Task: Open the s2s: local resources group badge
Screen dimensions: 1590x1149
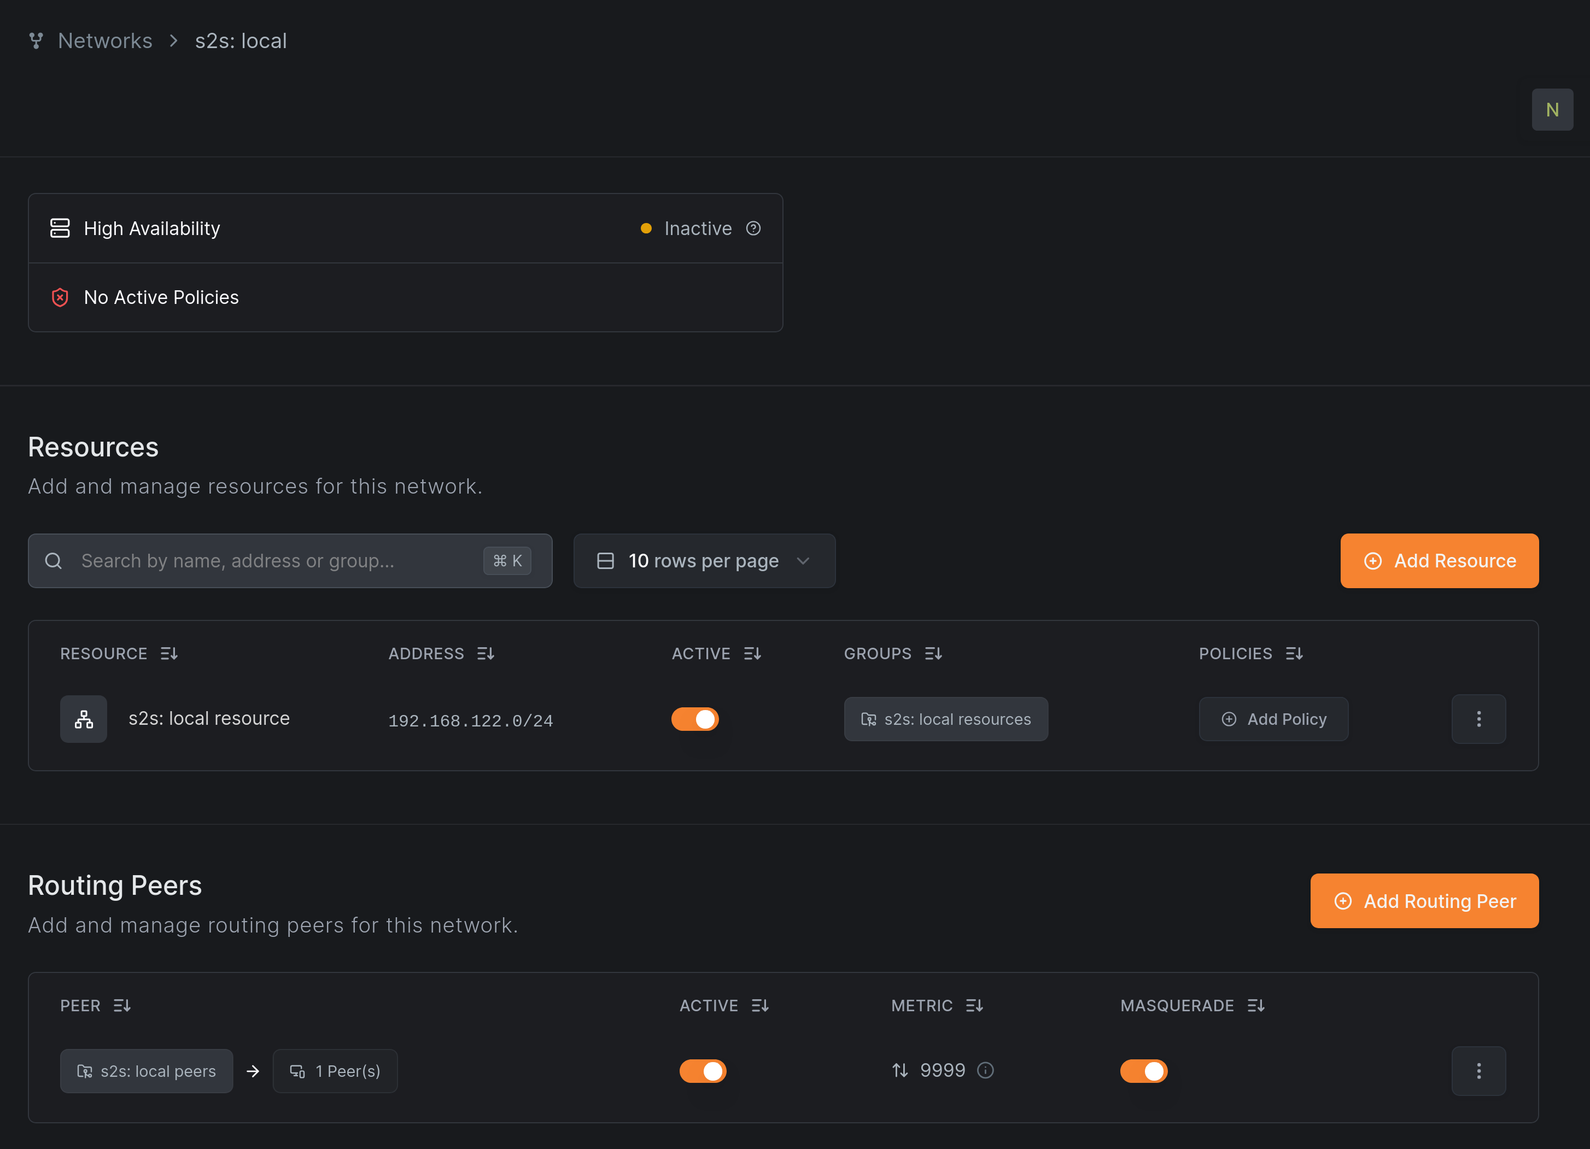Action: (x=946, y=719)
